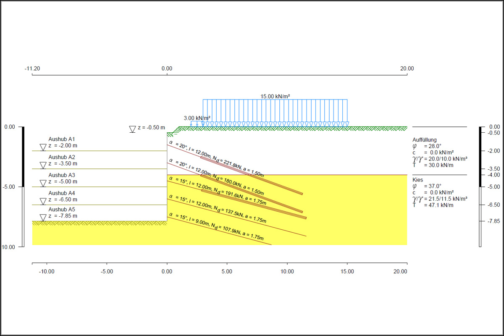
Task: Click the top anchor label with Nd = 221.8kN
Action: pyautogui.click(x=216, y=159)
